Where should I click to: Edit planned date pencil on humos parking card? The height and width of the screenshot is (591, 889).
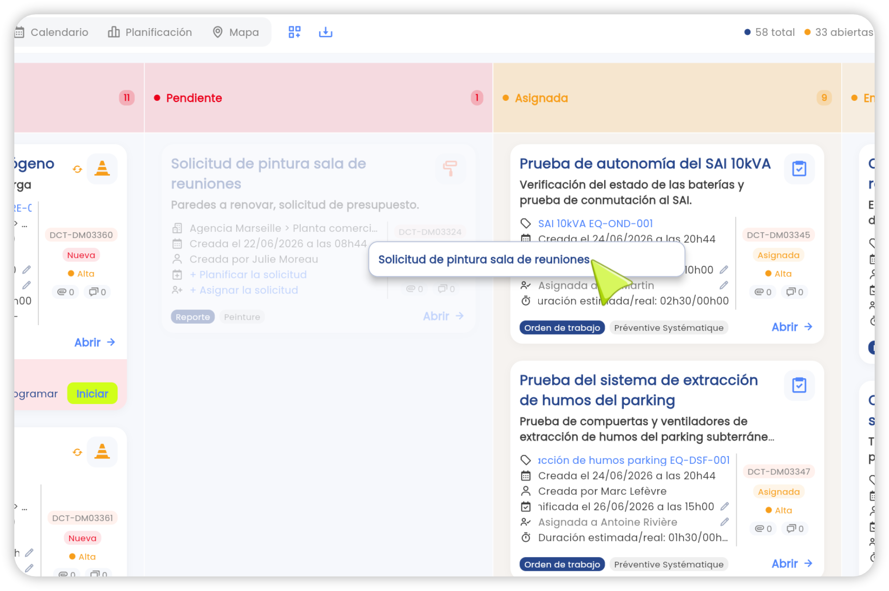point(724,506)
